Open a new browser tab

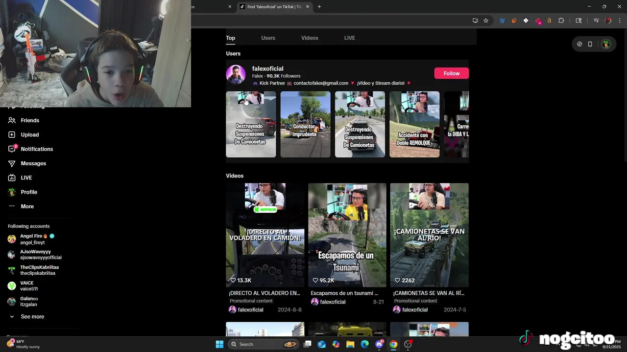tap(319, 6)
